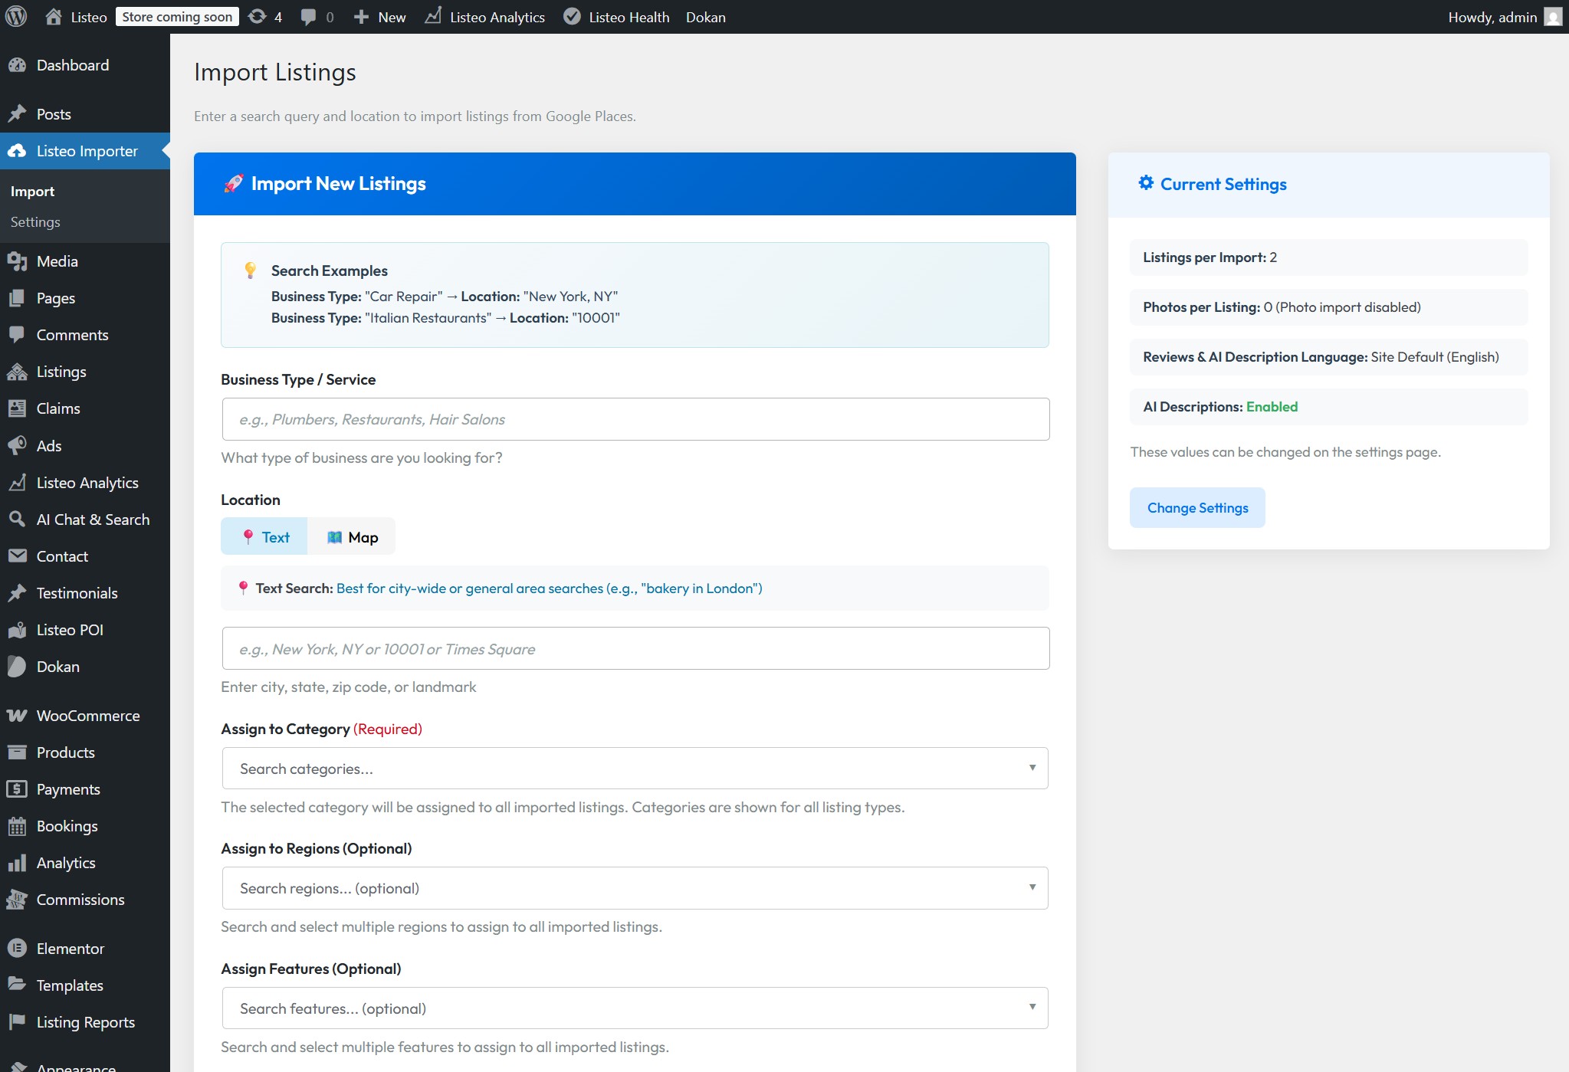1569x1072 pixels.
Task: Expand the Search categories dropdown
Action: pos(635,769)
